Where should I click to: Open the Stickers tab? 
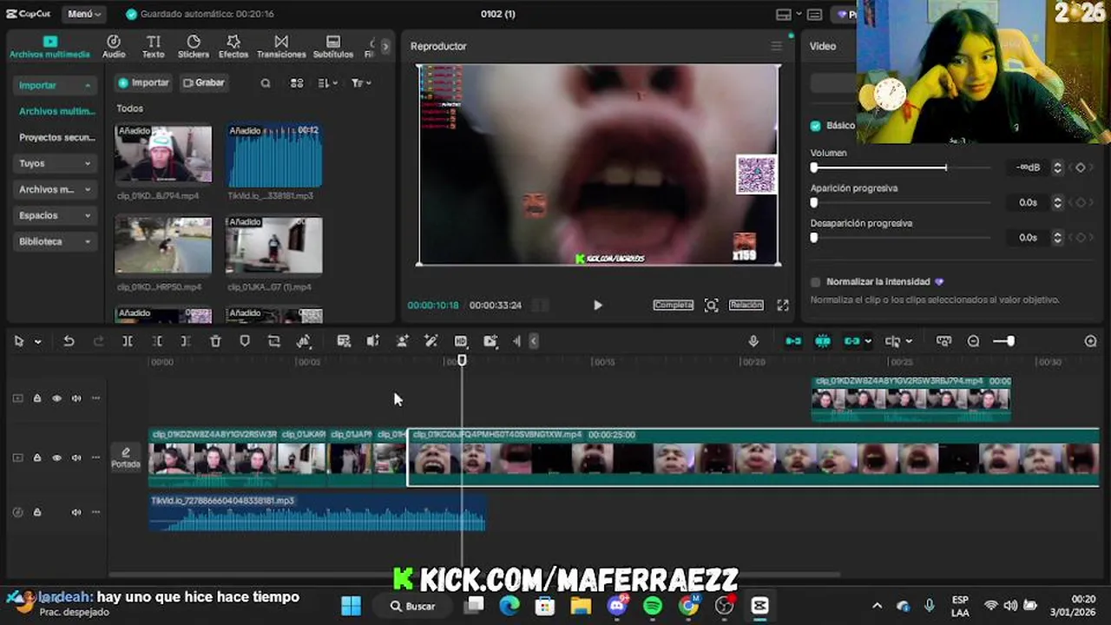(194, 47)
